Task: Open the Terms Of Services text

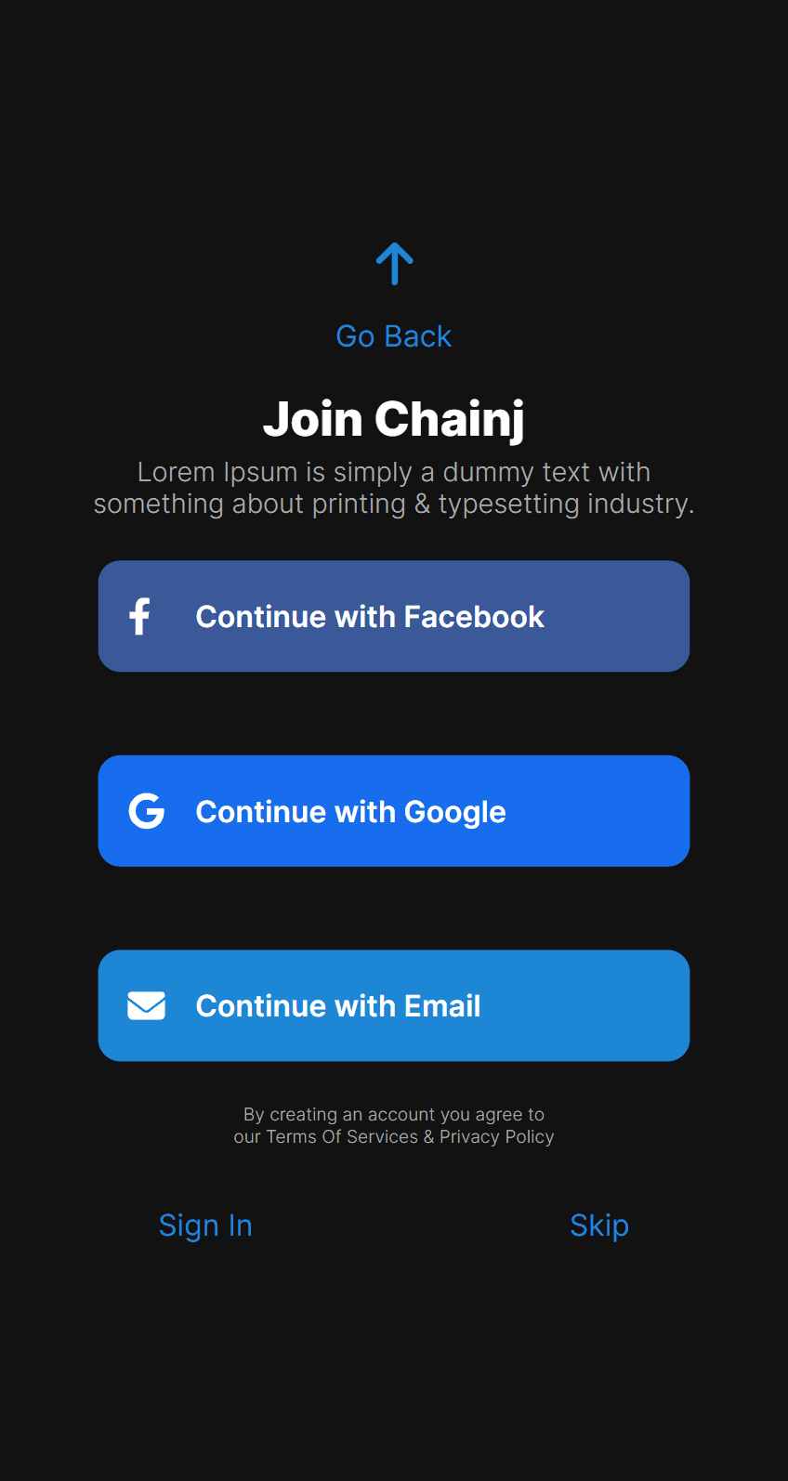Action: coord(342,1137)
